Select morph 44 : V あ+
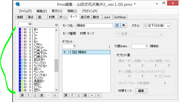The width and height of the screenshot is (180, 102). (37, 29)
